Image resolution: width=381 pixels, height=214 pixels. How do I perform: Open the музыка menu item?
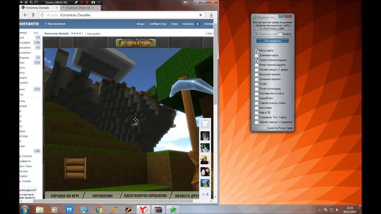pyautogui.click(x=188, y=24)
